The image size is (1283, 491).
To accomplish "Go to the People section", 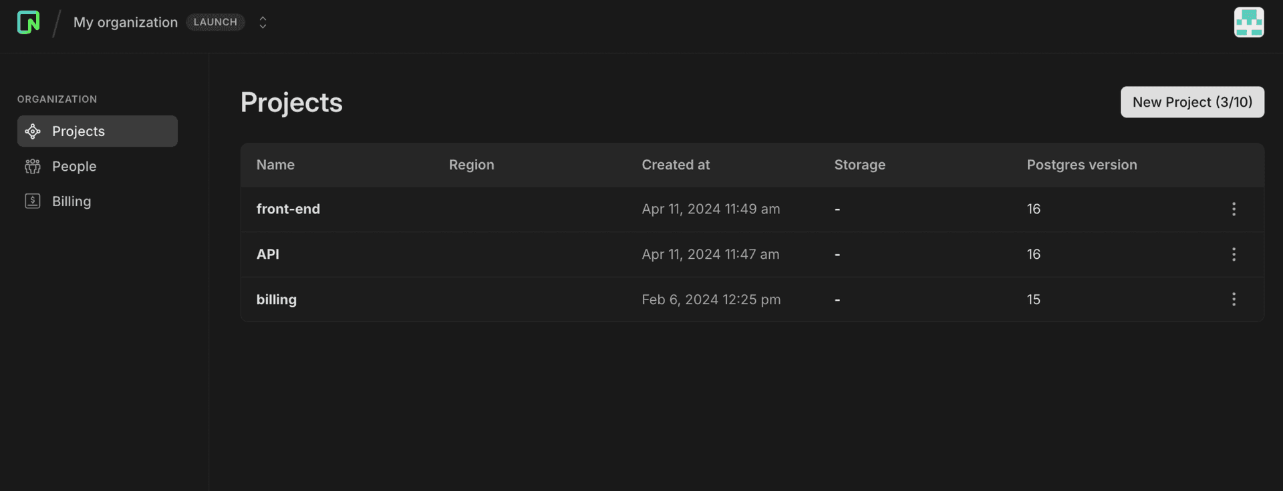I will click(74, 166).
